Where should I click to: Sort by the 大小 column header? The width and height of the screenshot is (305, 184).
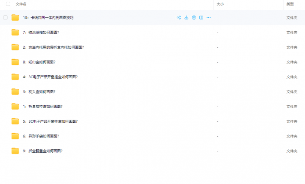tap(220, 4)
